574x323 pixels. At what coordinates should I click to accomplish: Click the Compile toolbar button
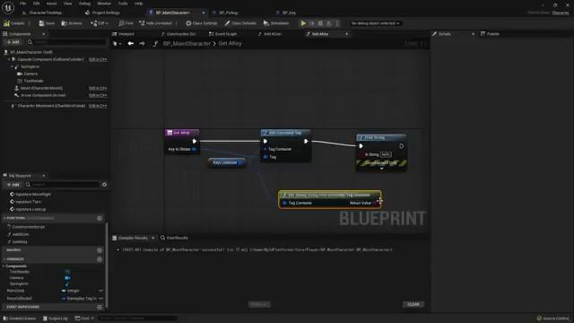click(14, 23)
